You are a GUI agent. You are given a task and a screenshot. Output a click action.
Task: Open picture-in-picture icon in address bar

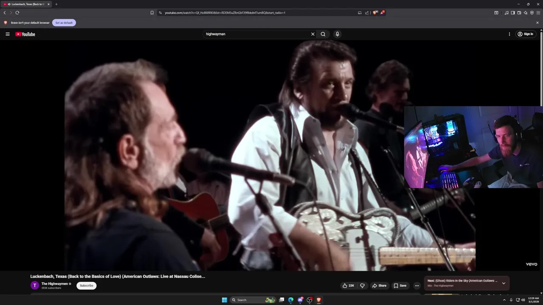[x=360, y=13]
